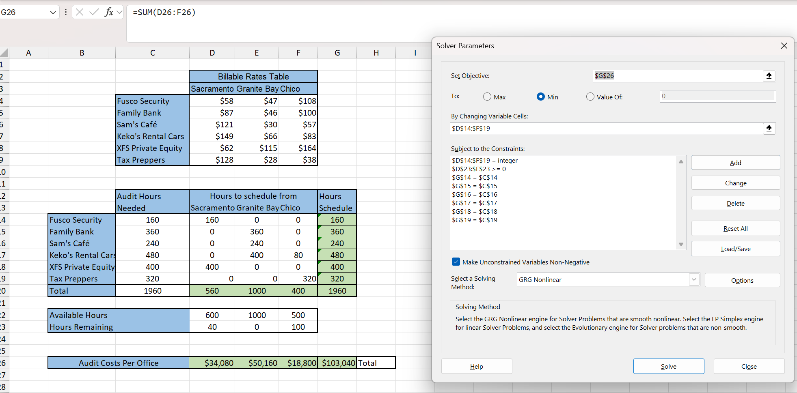Click the Name Box showing G26
797x393 pixels.
tap(24, 12)
